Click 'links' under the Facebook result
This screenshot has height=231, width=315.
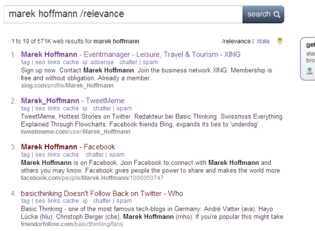(54, 155)
